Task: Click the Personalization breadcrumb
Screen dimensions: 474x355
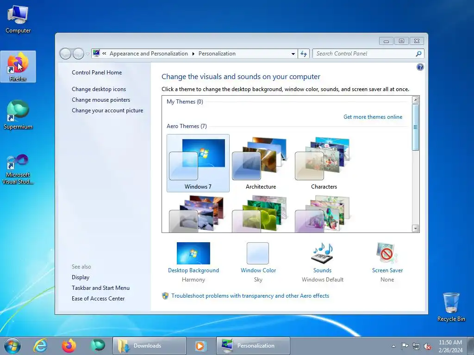Action: tap(217, 54)
